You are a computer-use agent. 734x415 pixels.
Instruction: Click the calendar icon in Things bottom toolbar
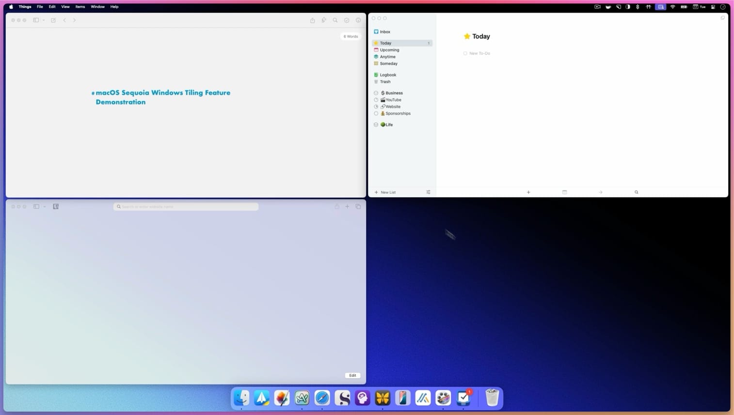(564, 192)
